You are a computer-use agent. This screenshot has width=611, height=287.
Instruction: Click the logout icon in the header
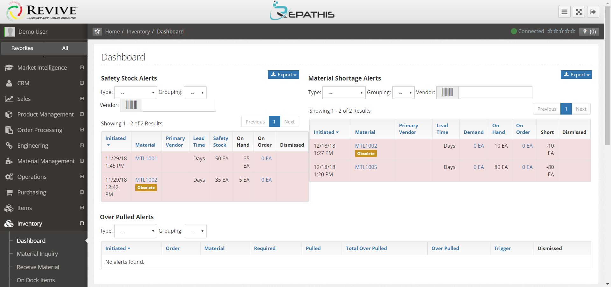[x=593, y=12]
